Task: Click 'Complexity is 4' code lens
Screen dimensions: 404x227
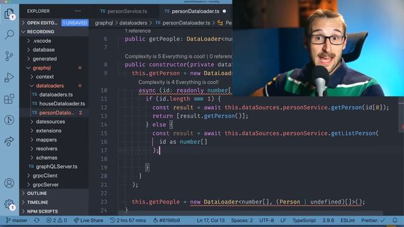Action: pyautogui.click(x=178, y=82)
